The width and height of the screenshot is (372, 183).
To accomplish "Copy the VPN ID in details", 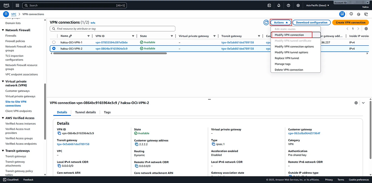I will point(59,133).
